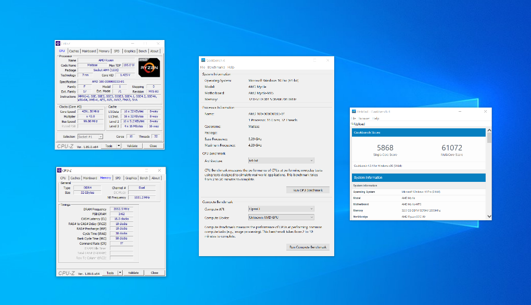Switch to CPU tab in the CPU-Z Memory tab window

63,178
